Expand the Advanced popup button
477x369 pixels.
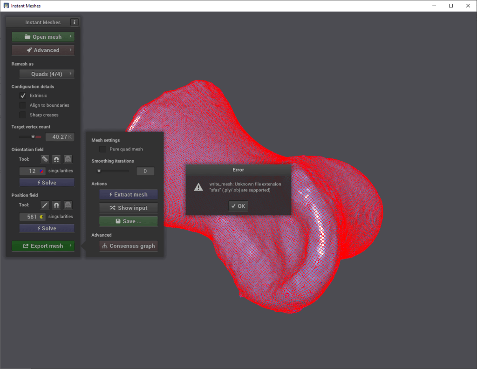tap(43, 50)
